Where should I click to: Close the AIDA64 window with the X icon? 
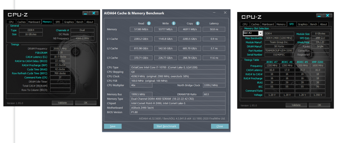click(225, 13)
